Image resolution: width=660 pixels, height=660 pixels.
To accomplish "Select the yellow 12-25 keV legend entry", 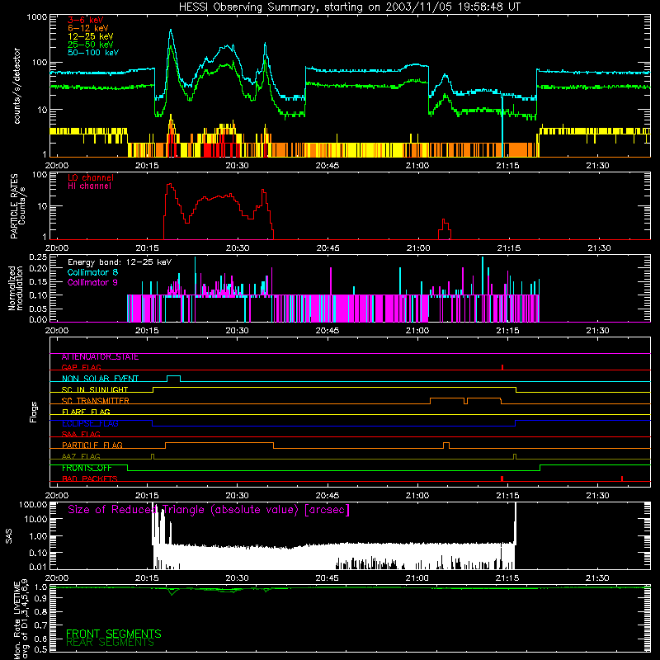I will (91, 36).
